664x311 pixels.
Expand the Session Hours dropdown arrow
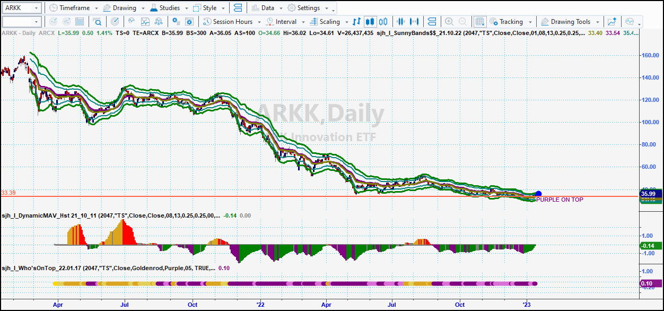[x=259, y=22]
